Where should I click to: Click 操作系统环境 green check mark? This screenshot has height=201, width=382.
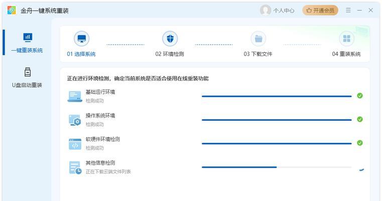click(x=360, y=119)
